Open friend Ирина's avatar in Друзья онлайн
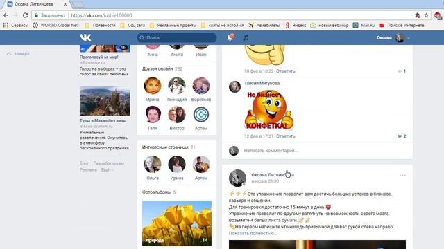Image resolution: width=444 pixels, height=249 pixels. [x=153, y=86]
